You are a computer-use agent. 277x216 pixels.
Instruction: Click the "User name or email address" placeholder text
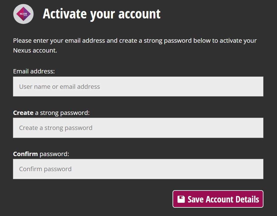pos(59,87)
